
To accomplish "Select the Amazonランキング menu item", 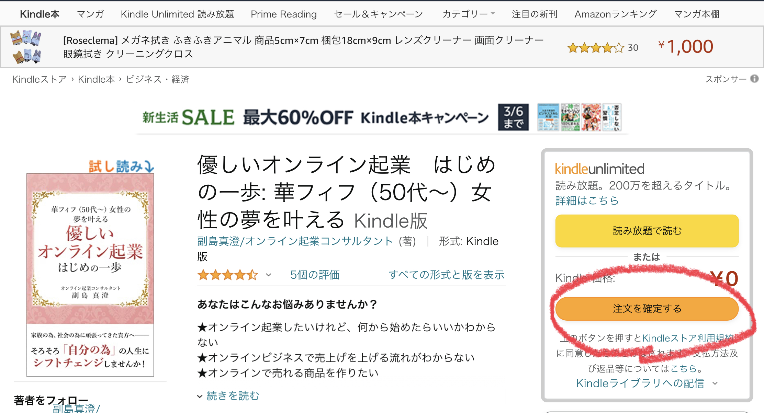I will coord(616,14).
